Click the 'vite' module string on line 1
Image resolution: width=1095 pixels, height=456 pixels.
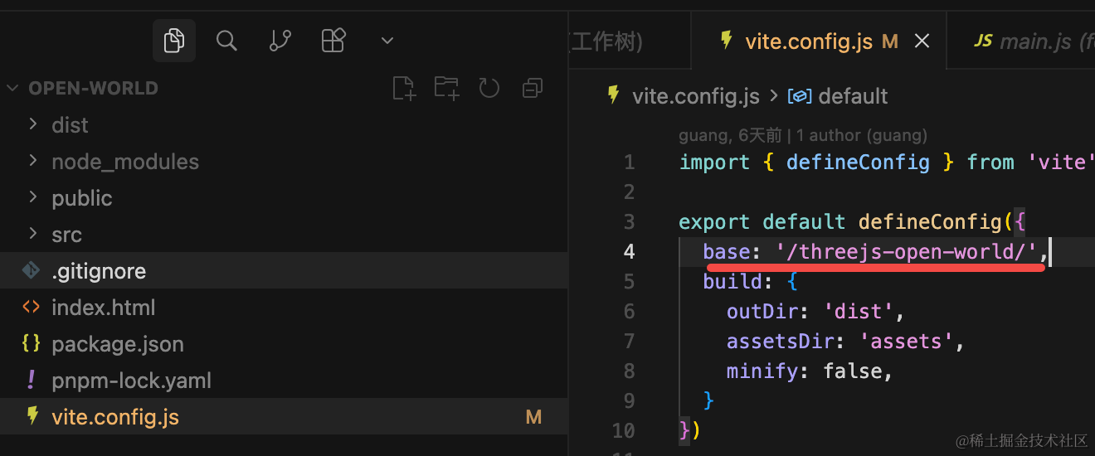pos(1062,162)
